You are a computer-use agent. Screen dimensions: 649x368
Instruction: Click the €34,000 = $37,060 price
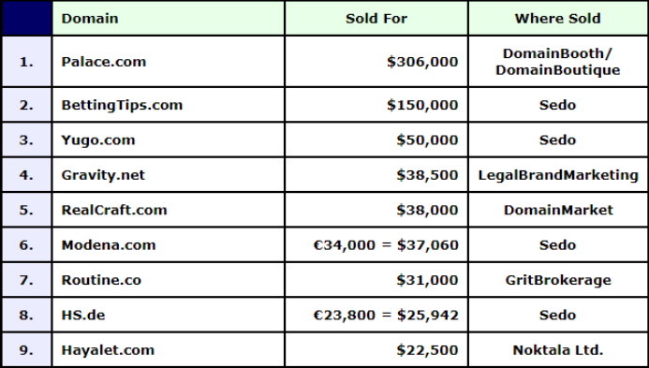[x=386, y=245]
